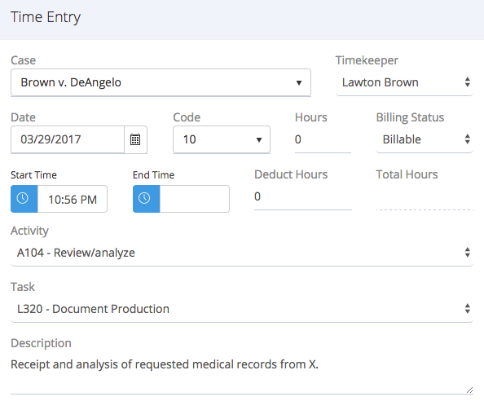Open the Lawton Brown timekeeper dropdown
This screenshot has height=401, width=484.
click(x=404, y=82)
